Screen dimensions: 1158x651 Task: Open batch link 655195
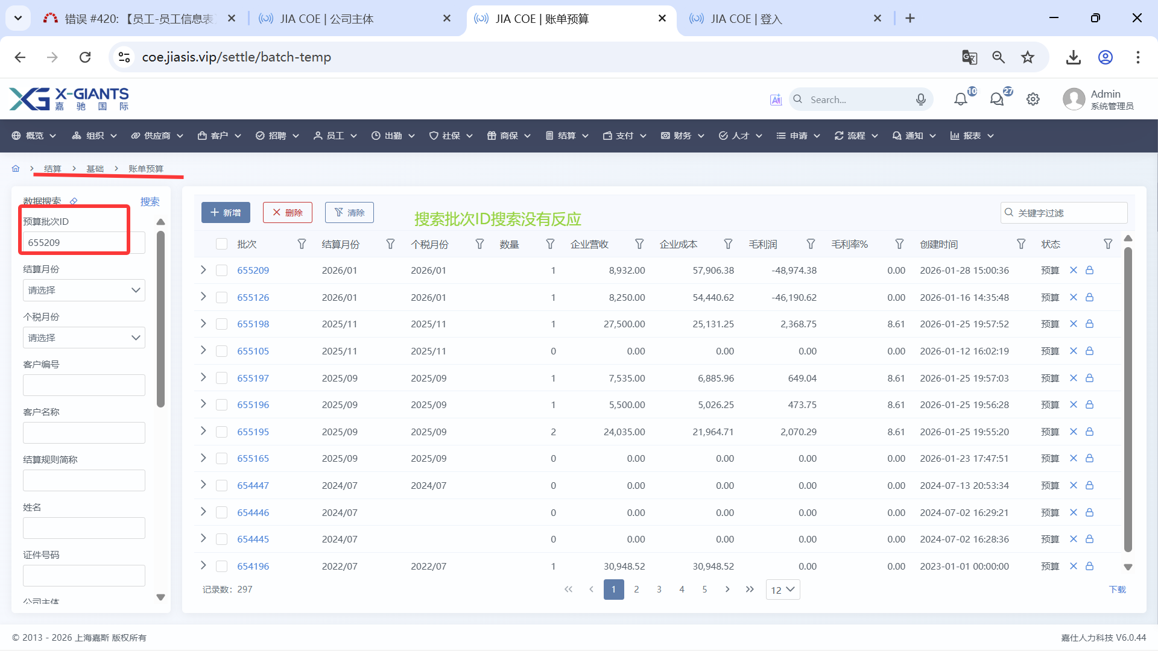pyautogui.click(x=253, y=432)
